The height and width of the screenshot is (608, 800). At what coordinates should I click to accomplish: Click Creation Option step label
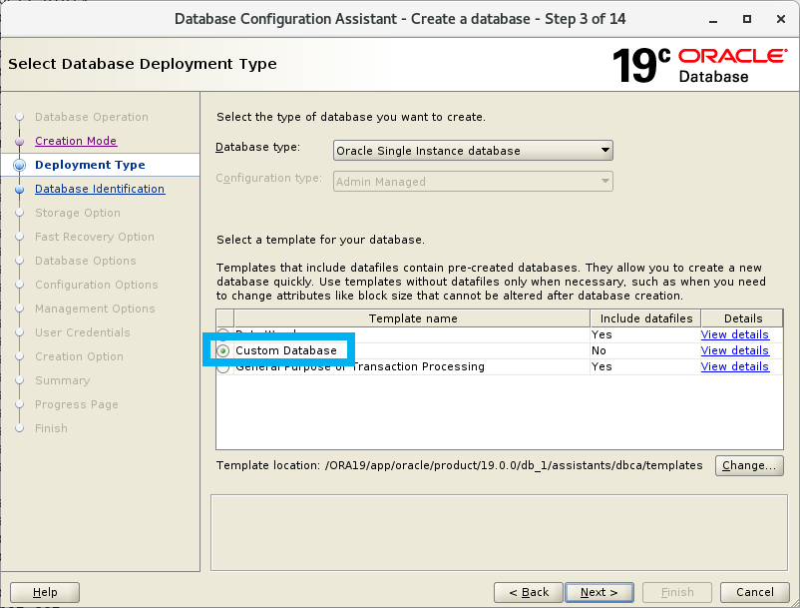(79, 356)
